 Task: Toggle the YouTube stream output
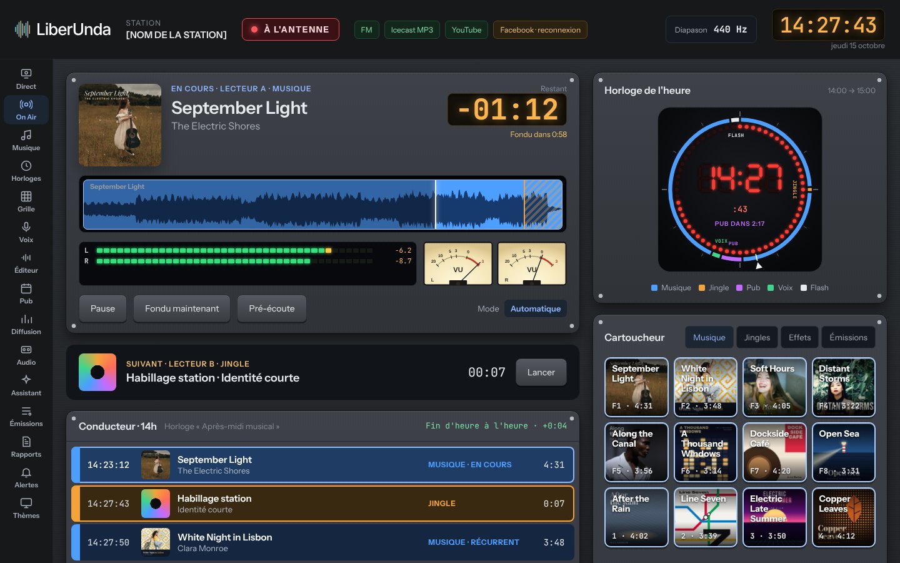pyautogui.click(x=466, y=29)
